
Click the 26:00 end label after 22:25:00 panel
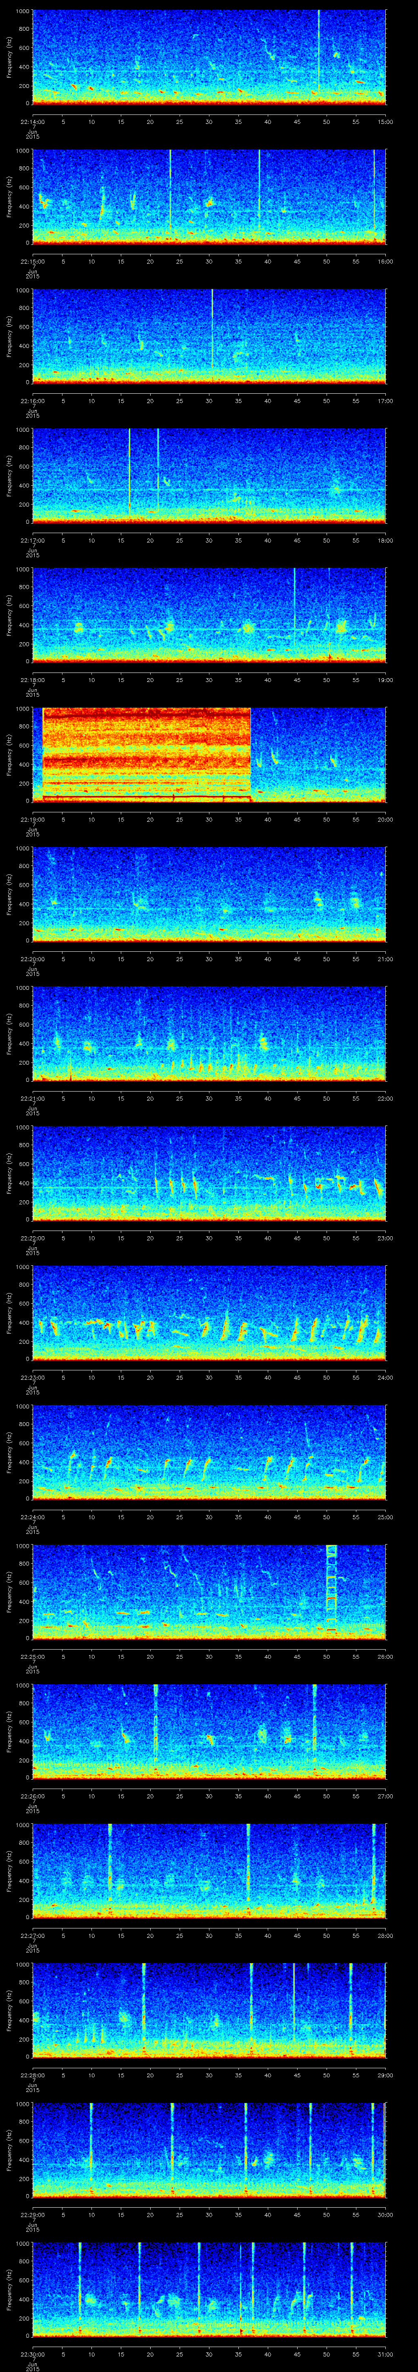[385, 1657]
